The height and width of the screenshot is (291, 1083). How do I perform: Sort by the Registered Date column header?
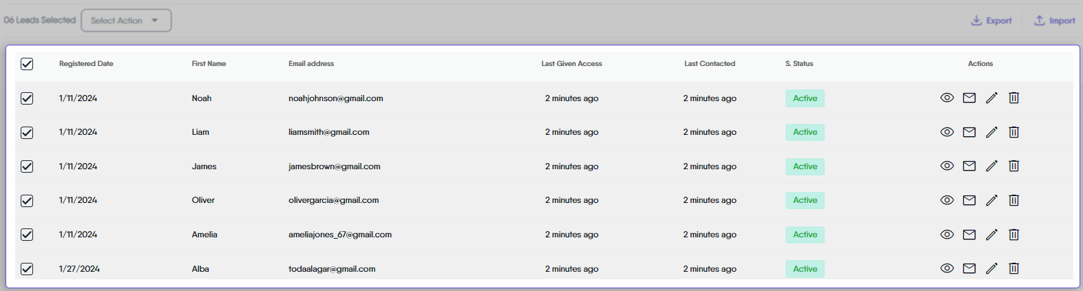click(86, 64)
